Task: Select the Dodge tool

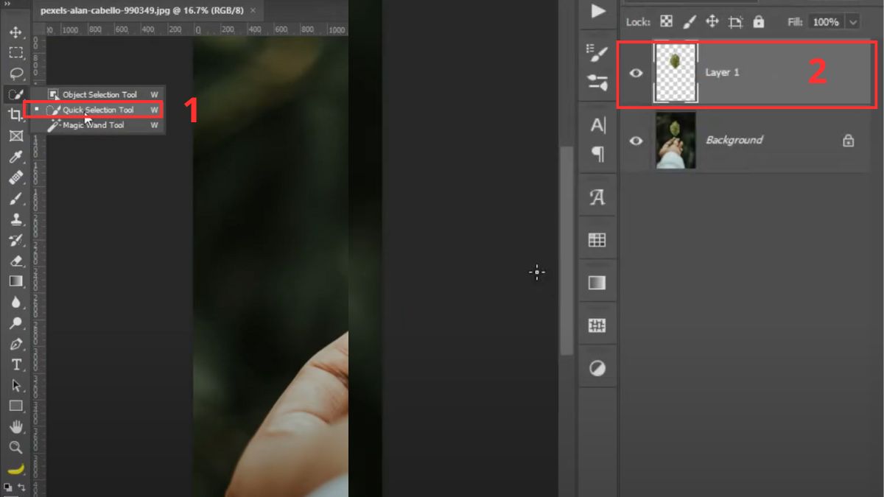Action: click(x=15, y=322)
